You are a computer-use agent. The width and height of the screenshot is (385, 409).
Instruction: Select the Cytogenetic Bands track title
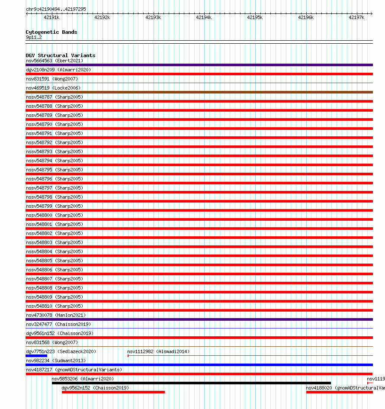point(51,32)
